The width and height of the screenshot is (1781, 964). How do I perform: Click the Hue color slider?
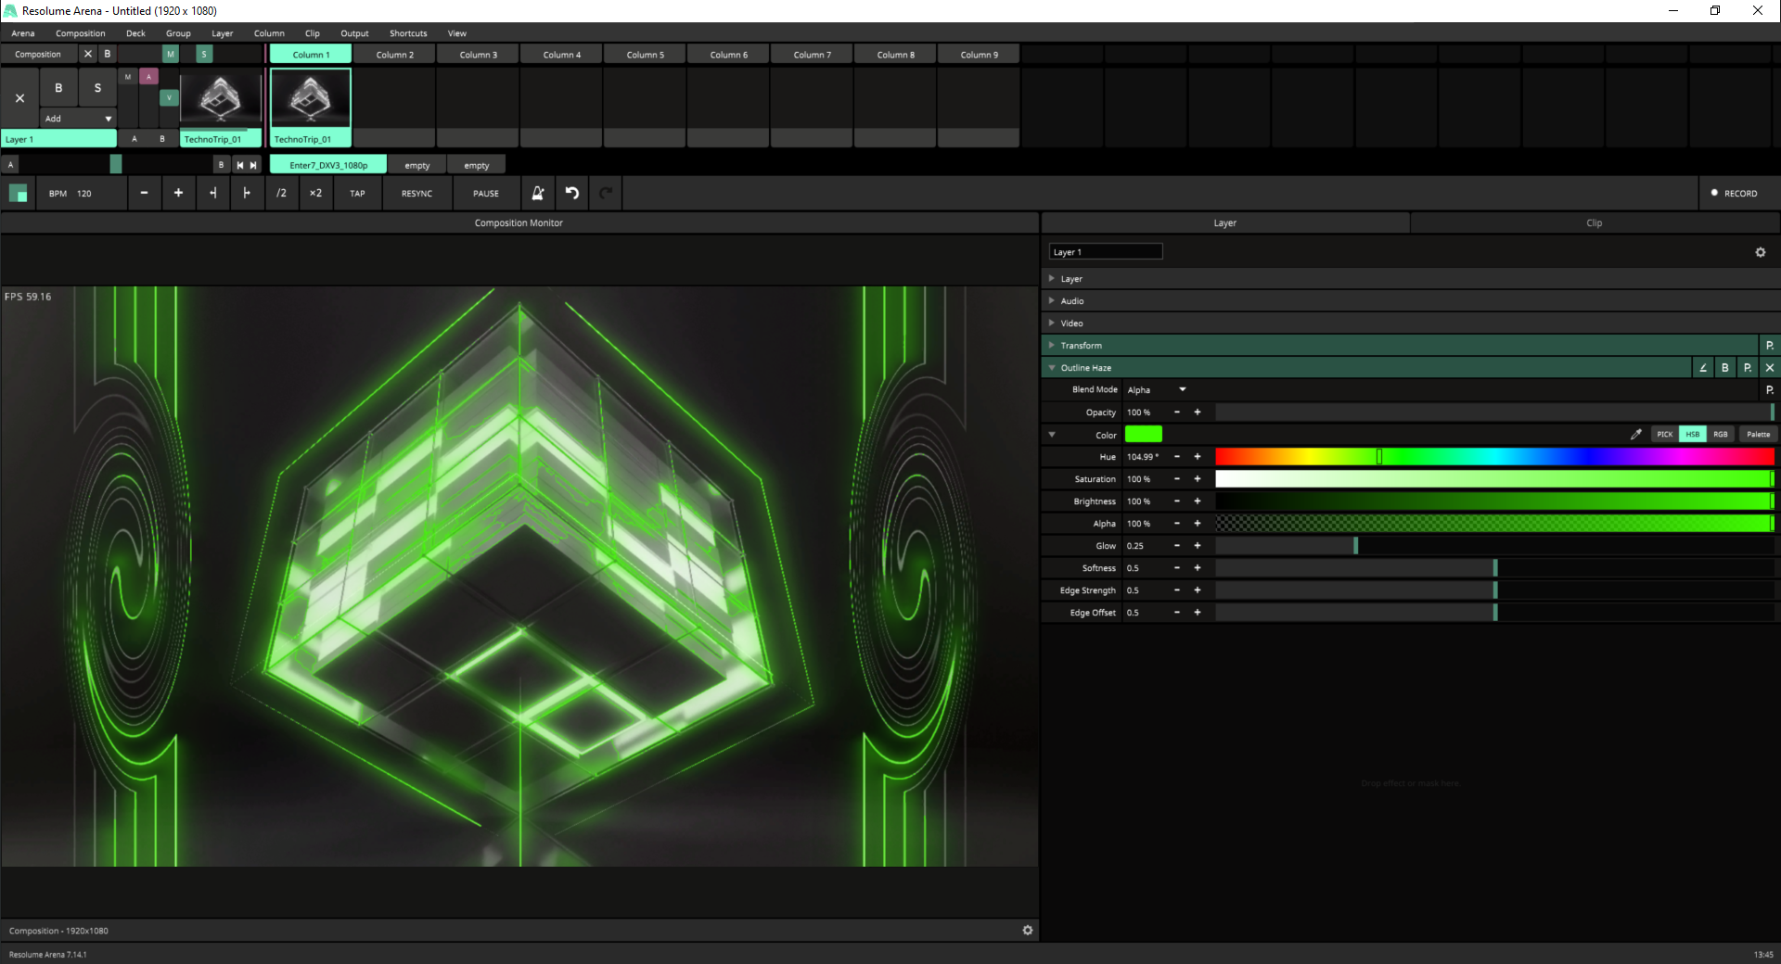pos(1493,457)
